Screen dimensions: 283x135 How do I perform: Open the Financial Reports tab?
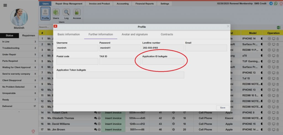(x=145, y=4)
